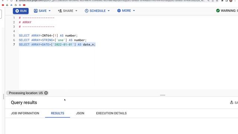Open the JSON tab

point(80,113)
